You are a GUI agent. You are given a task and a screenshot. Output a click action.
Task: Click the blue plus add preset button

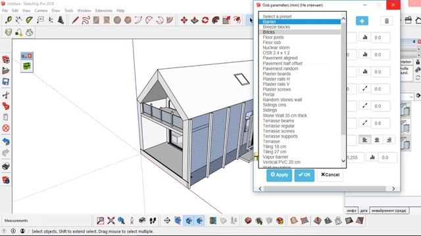pos(362,21)
